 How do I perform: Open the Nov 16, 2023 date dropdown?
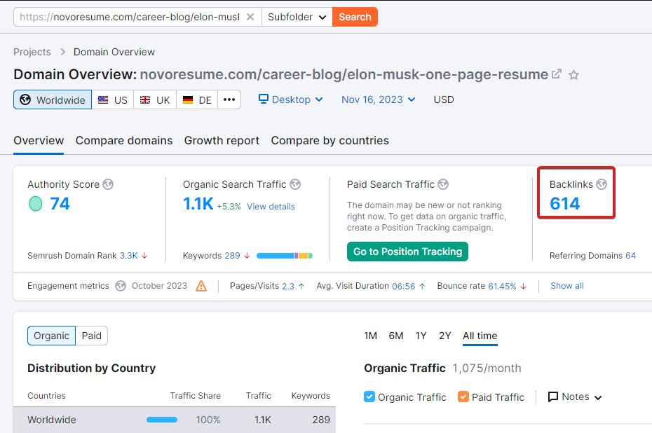pyautogui.click(x=379, y=99)
